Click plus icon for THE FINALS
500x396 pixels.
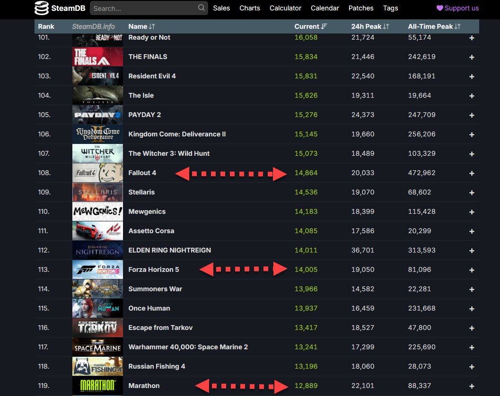pyautogui.click(x=472, y=57)
